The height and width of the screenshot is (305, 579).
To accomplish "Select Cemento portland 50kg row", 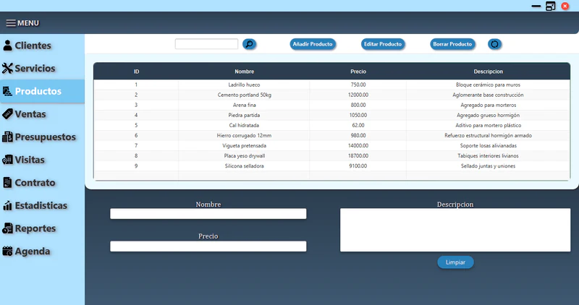I will pyautogui.click(x=331, y=95).
